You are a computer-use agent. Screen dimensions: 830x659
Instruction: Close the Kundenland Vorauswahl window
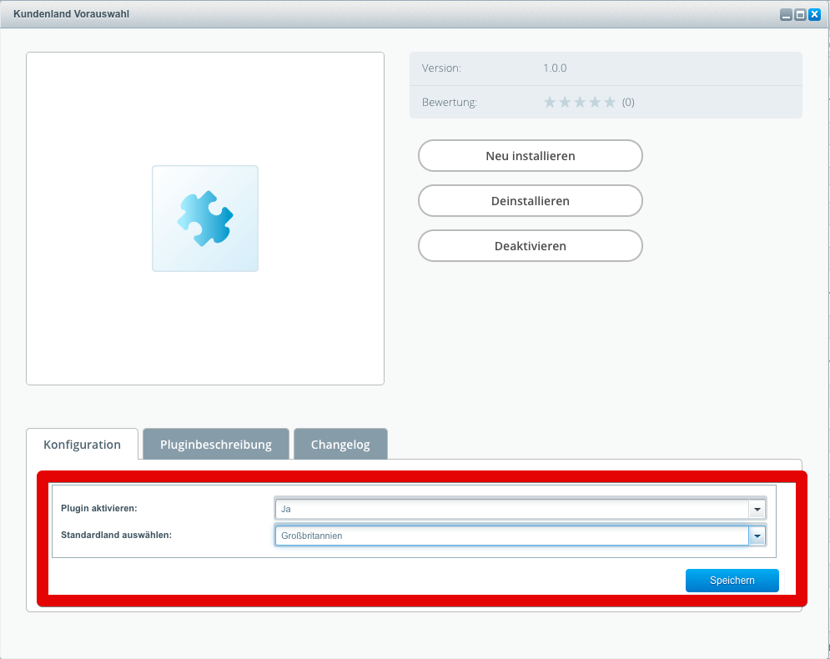815,15
